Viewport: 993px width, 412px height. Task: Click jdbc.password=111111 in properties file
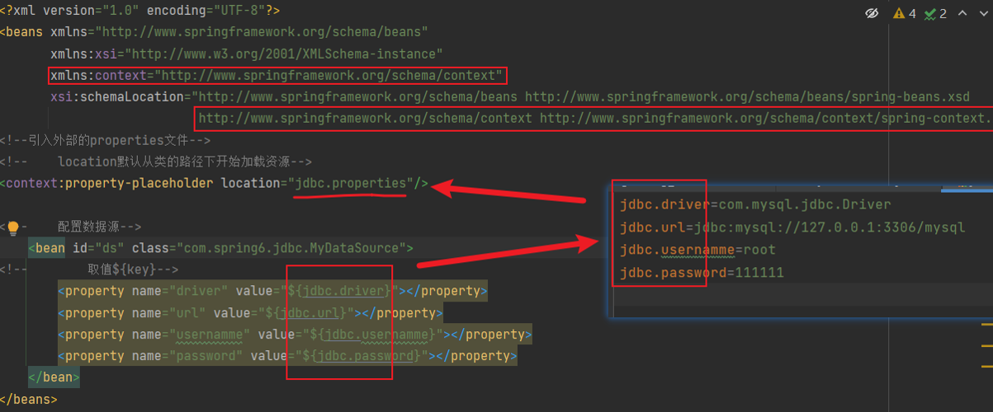pyautogui.click(x=702, y=272)
